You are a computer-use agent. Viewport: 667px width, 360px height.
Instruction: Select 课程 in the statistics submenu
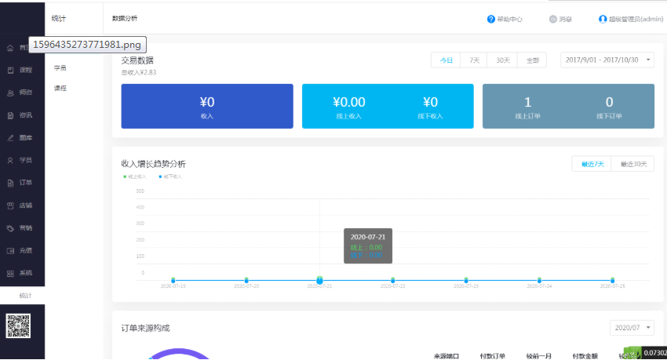coord(60,88)
